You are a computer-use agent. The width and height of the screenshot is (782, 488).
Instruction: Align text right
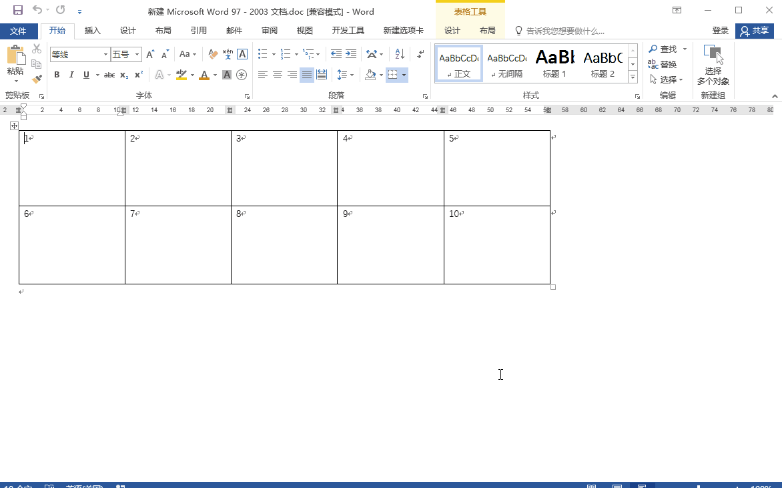292,75
